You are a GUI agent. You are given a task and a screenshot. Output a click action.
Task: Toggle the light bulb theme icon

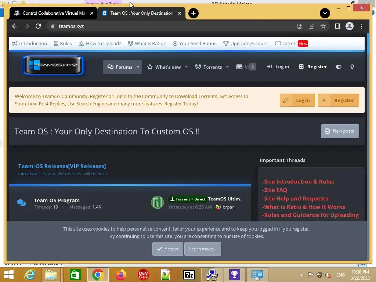(352, 67)
